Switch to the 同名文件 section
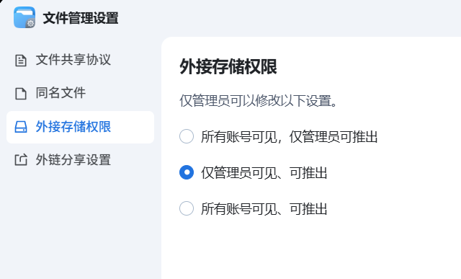 (x=61, y=93)
